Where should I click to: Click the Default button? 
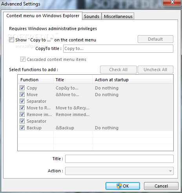(x=155, y=39)
